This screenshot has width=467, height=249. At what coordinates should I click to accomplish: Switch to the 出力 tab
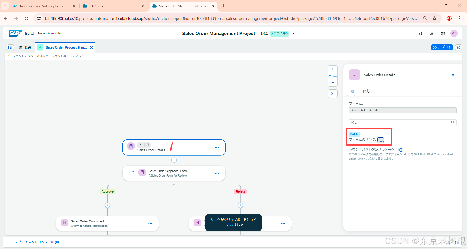tap(366, 91)
